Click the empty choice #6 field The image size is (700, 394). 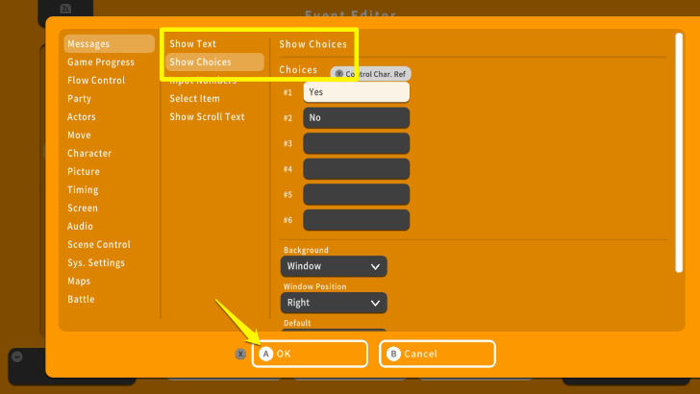(x=356, y=220)
